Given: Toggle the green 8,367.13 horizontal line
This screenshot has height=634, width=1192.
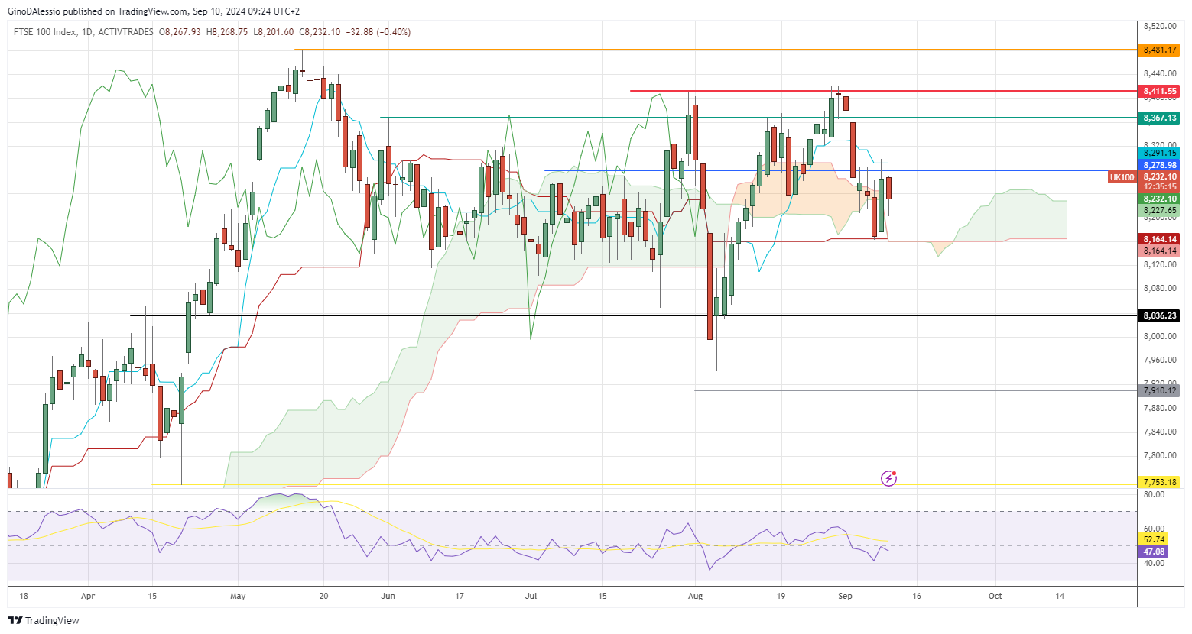Looking at the screenshot, I should pyautogui.click(x=1159, y=118).
